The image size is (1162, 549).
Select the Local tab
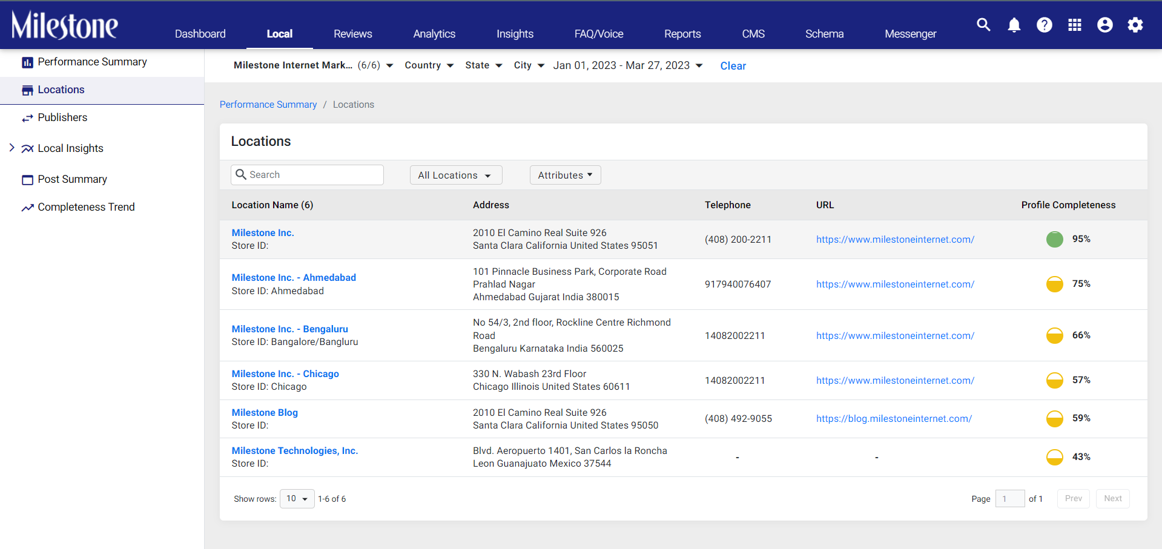tap(280, 34)
